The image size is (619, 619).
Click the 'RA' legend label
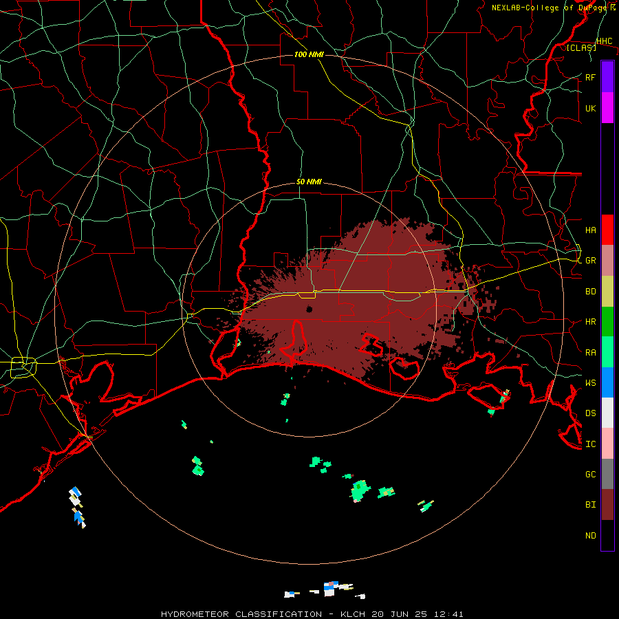[590, 353]
